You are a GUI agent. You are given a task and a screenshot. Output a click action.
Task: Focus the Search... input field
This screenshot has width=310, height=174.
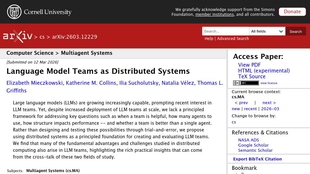226,31
